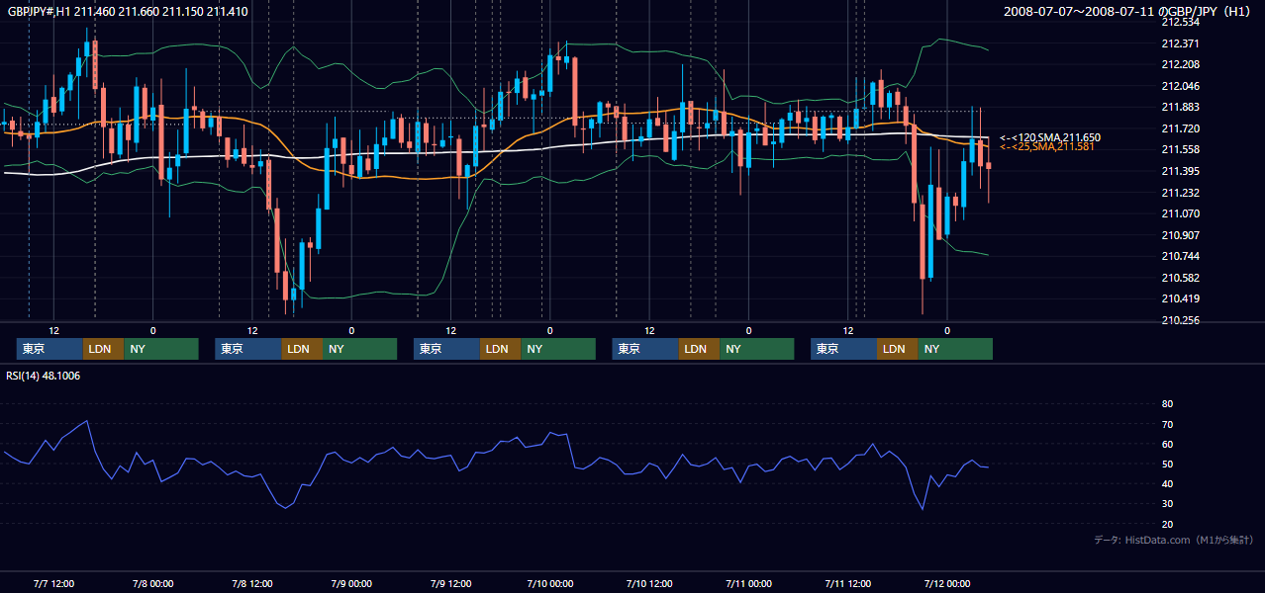This screenshot has height=593, width=1265.
Task: Select the 120 SMA 211.650 label
Action: click(1050, 137)
